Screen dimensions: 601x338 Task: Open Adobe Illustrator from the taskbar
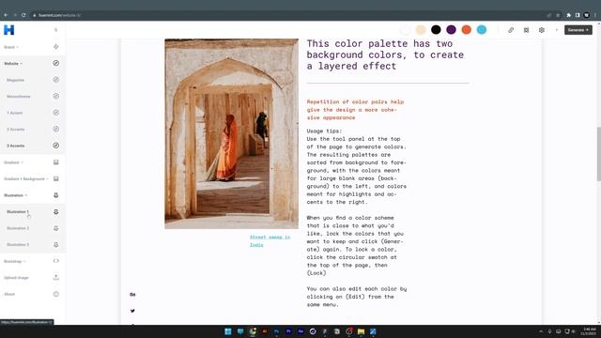click(265, 331)
